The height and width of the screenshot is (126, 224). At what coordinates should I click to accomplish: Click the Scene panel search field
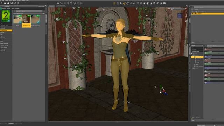(209, 7)
